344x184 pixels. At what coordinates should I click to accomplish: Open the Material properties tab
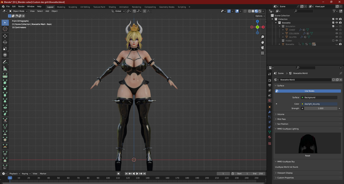[x=269, y=137]
